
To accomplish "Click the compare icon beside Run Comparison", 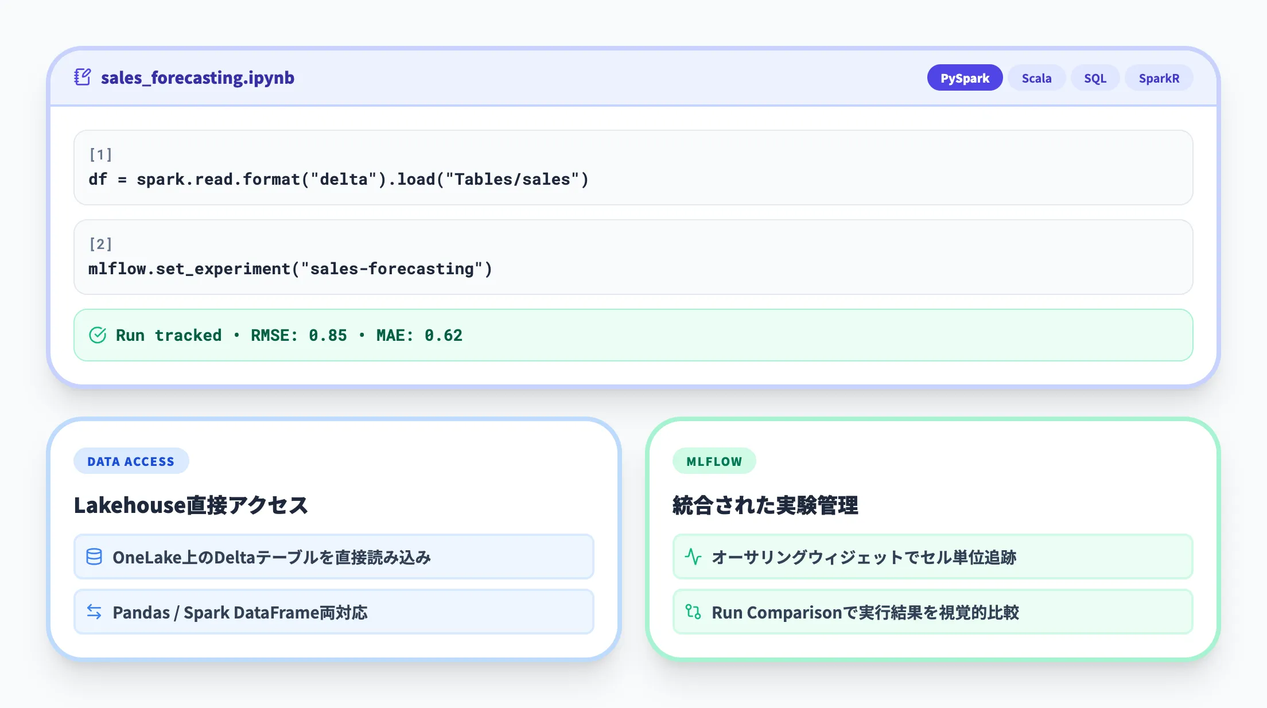I will point(693,612).
